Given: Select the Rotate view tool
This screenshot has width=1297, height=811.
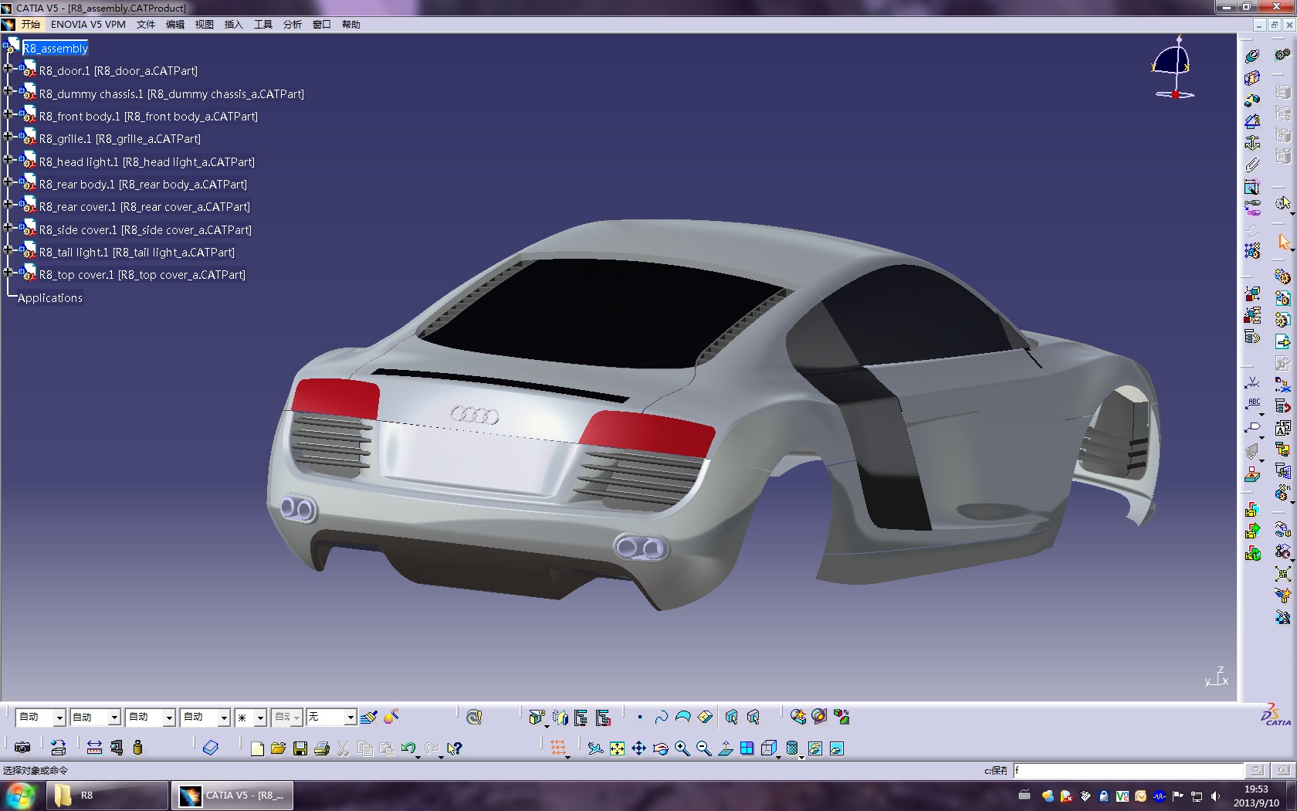Looking at the screenshot, I should [660, 748].
